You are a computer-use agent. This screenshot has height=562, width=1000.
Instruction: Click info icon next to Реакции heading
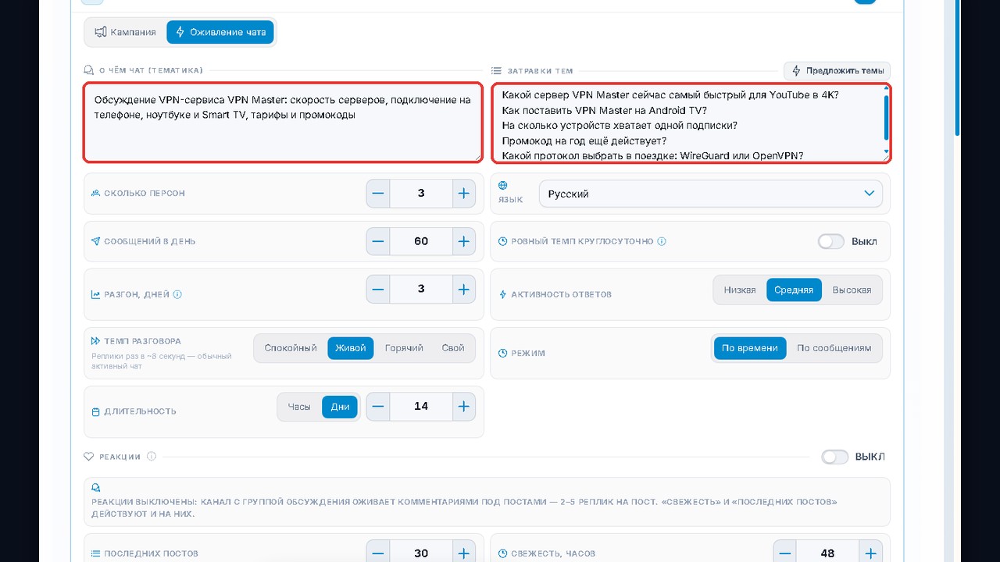coord(152,457)
